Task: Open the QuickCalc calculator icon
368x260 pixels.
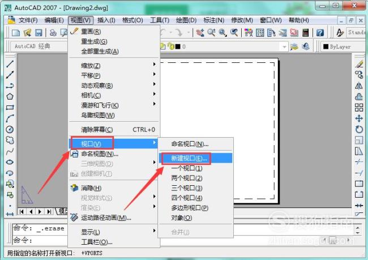Action: pyautogui.click(x=305, y=33)
